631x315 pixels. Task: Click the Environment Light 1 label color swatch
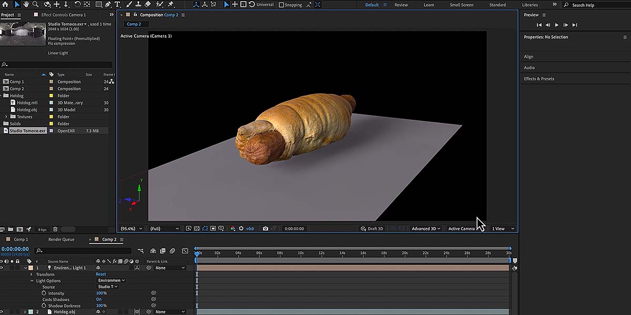tap(30, 268)
